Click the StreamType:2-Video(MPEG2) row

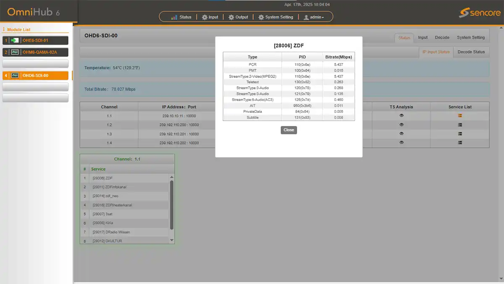pyautogui.click(x=289, y=76)
